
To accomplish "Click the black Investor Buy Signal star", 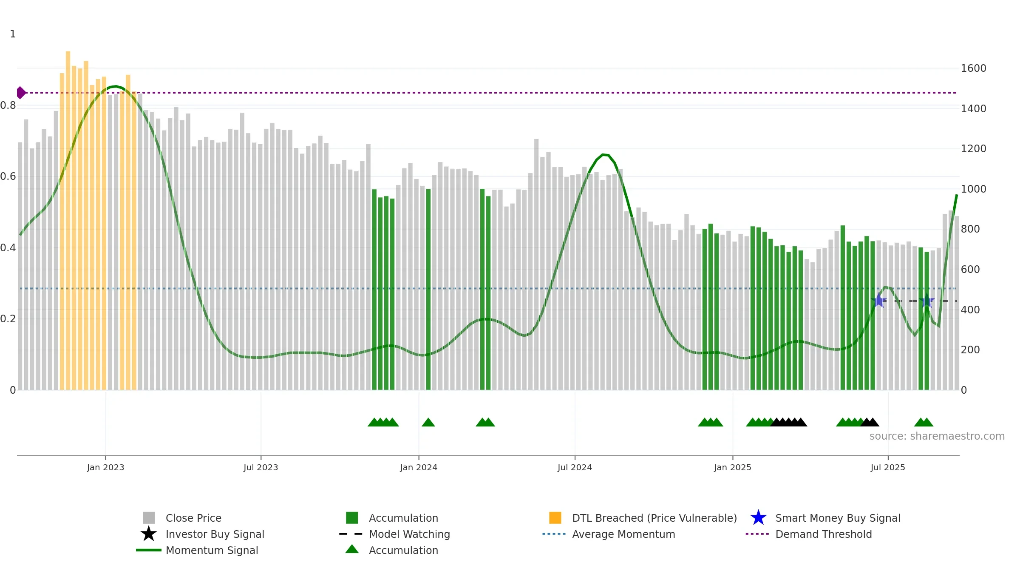I will tap(149, 534).
